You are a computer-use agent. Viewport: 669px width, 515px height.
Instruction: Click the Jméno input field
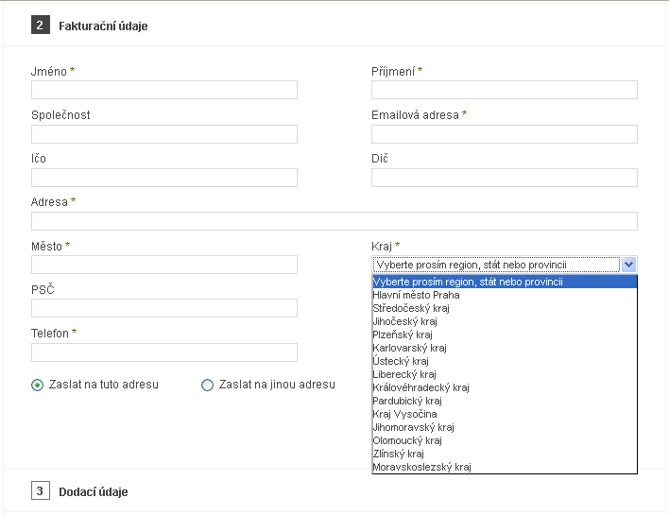coord(164,90)
